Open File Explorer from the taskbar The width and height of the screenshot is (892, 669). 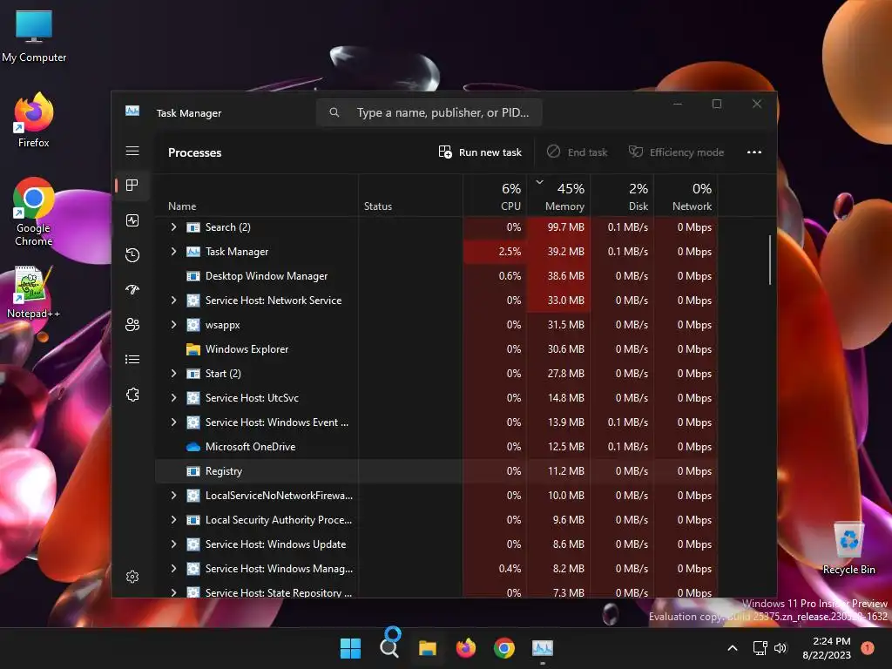pos(428,648)
